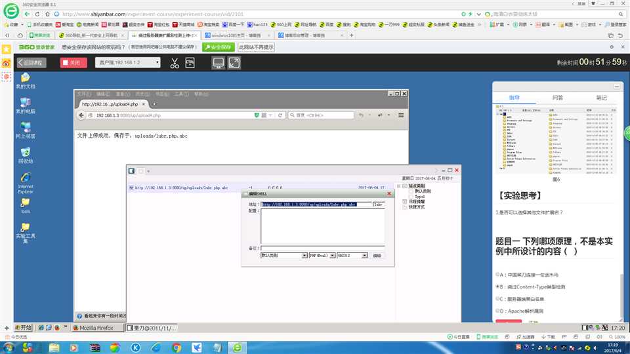Viewport: 630px width, 354px height.
Task: Click the shell URL address field in edit dialog
Action: [x=316, y=205]
